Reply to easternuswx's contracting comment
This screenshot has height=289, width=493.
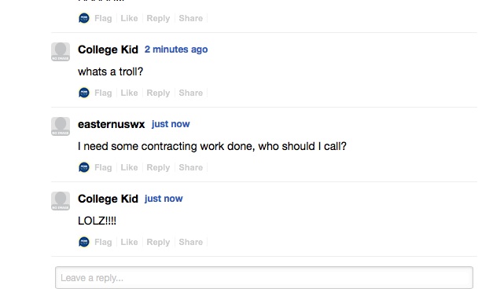coord(158,168)
